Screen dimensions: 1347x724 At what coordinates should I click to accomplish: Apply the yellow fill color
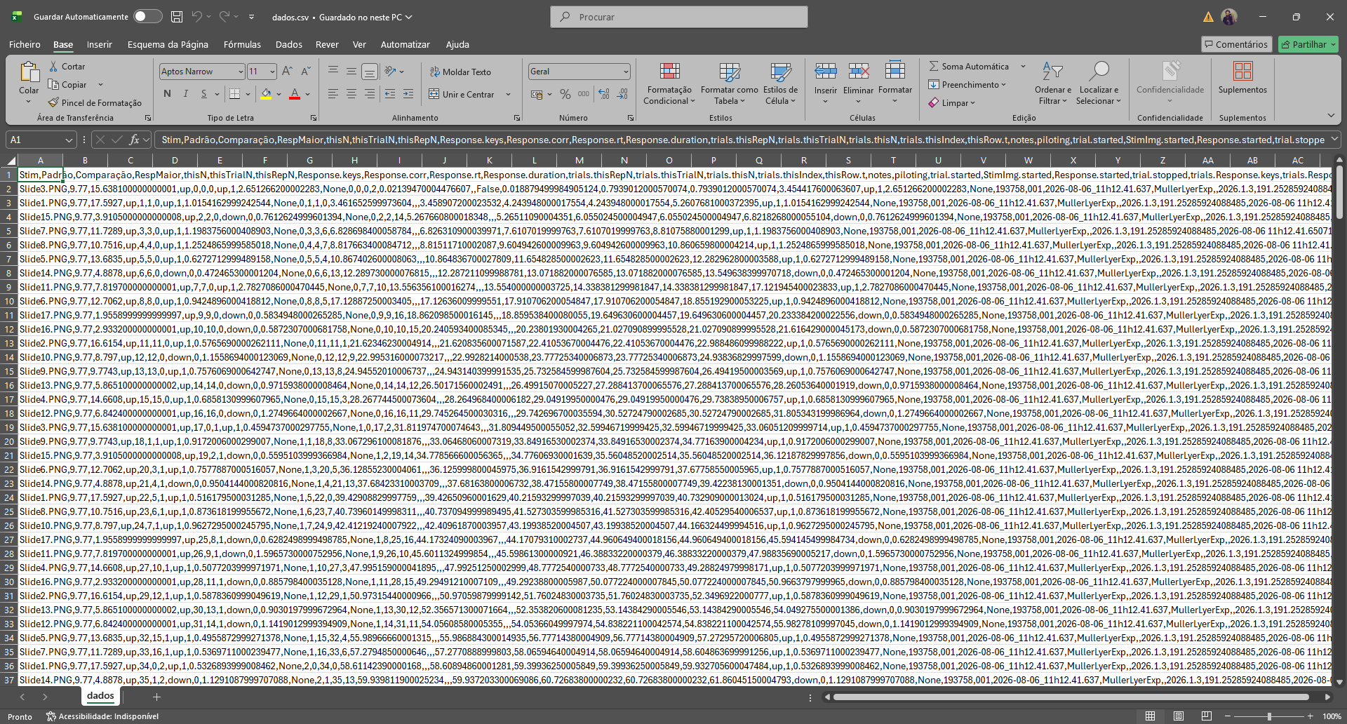[x=266, y=94]
